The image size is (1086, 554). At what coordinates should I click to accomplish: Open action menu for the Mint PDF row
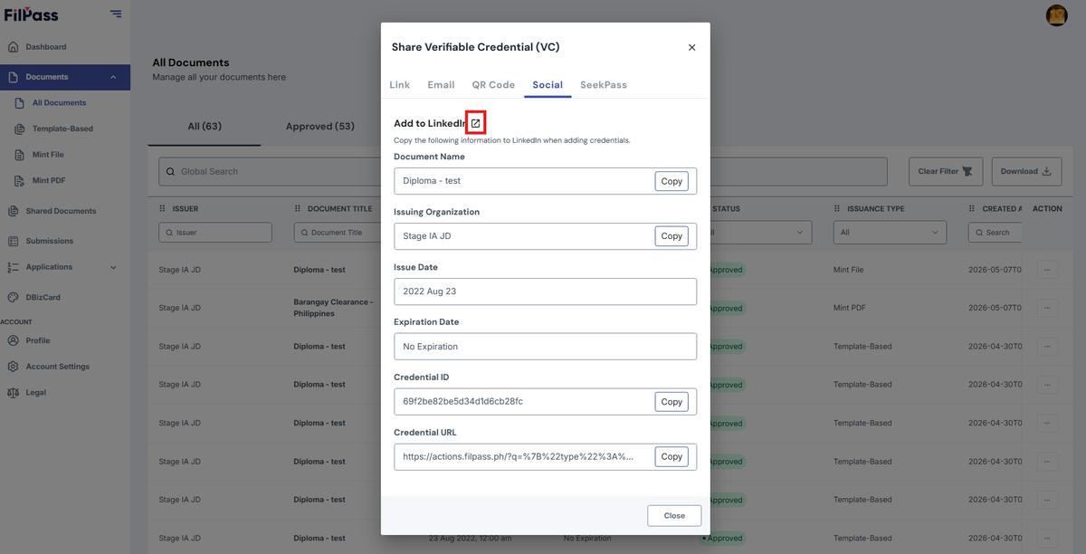click(x=1047, y=308)
